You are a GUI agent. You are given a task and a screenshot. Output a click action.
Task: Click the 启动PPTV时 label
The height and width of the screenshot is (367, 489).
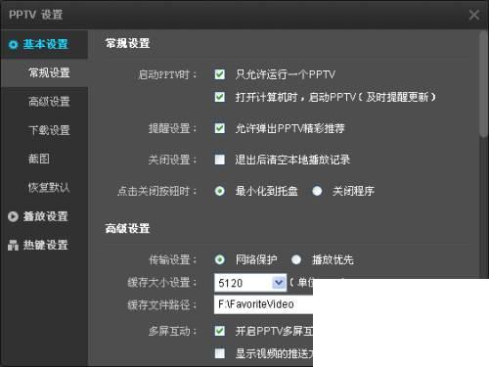coord(167,75)
